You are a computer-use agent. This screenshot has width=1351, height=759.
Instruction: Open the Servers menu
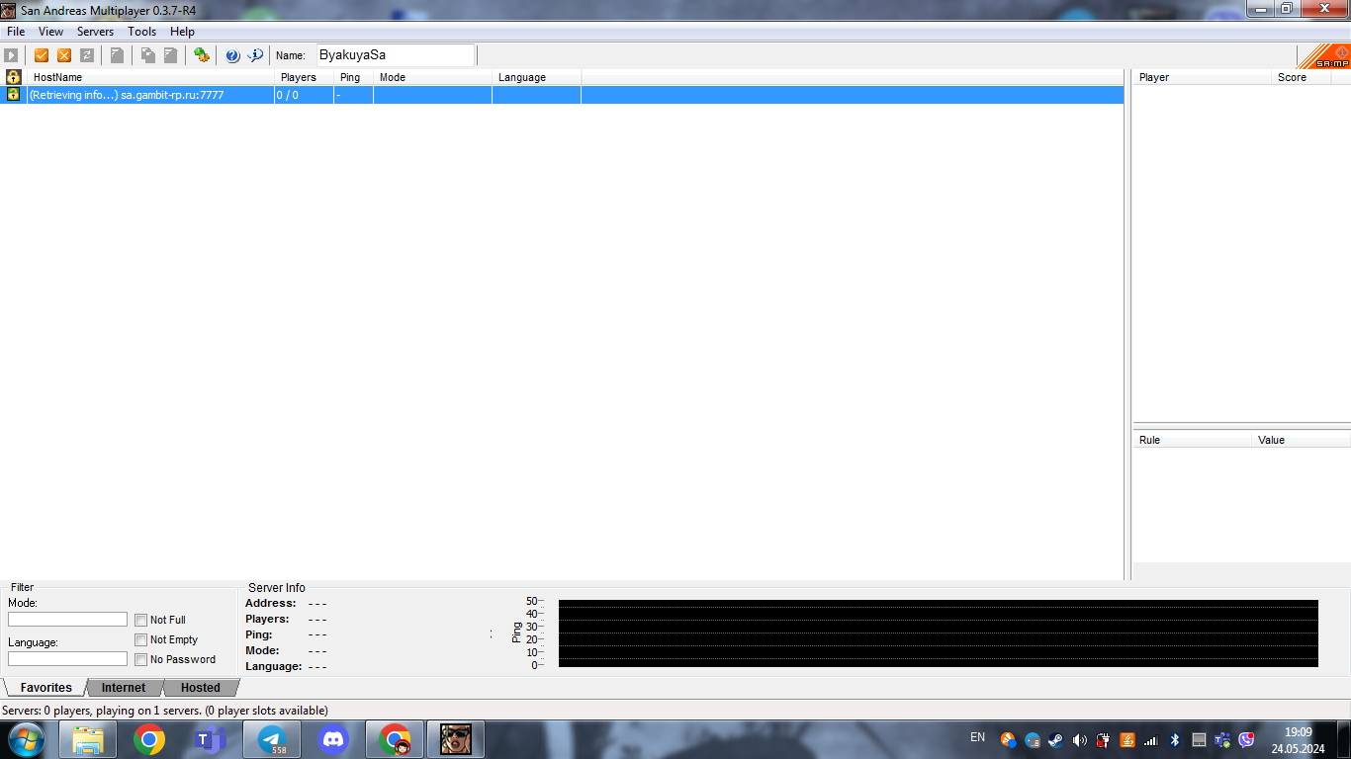[x=95, y=32]
